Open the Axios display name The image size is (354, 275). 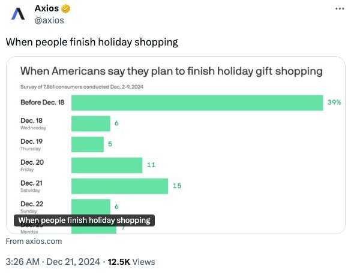47,8
